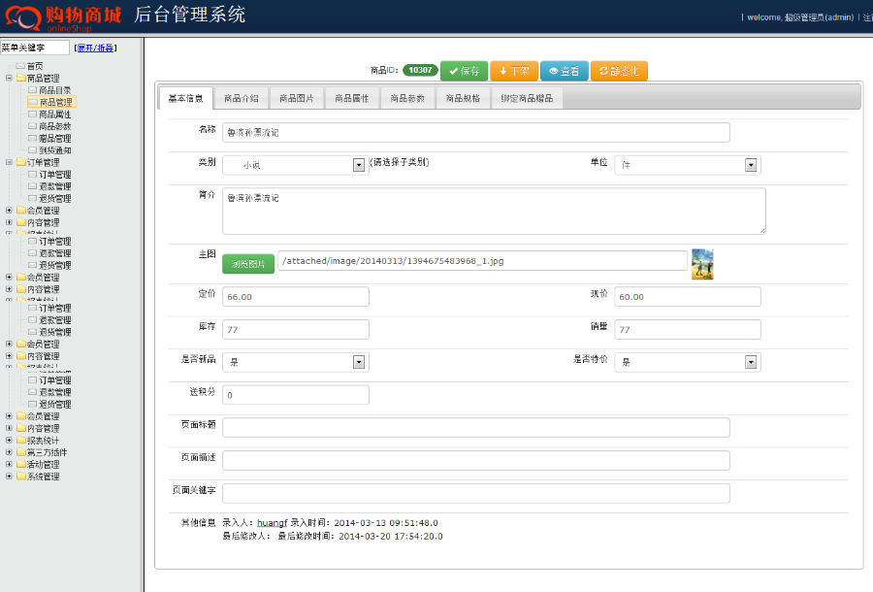This screenshot has width=873, height=592.
Task: Click the folder icon beside 第三方插件
Action: (21, 452)
